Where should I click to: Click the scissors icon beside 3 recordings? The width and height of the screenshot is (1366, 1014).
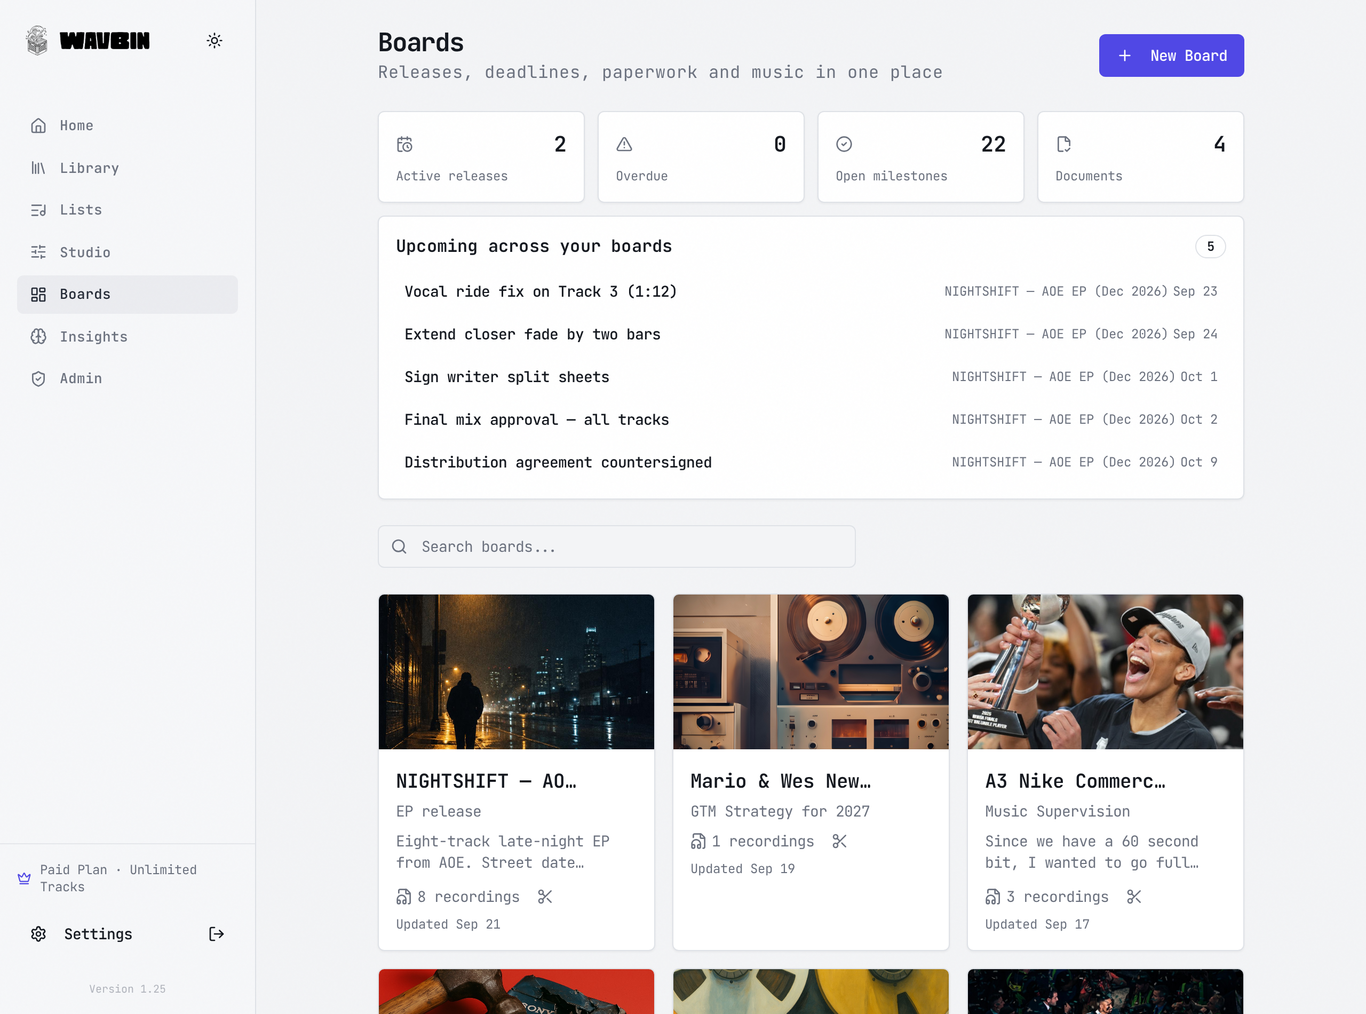point(1134,897)
